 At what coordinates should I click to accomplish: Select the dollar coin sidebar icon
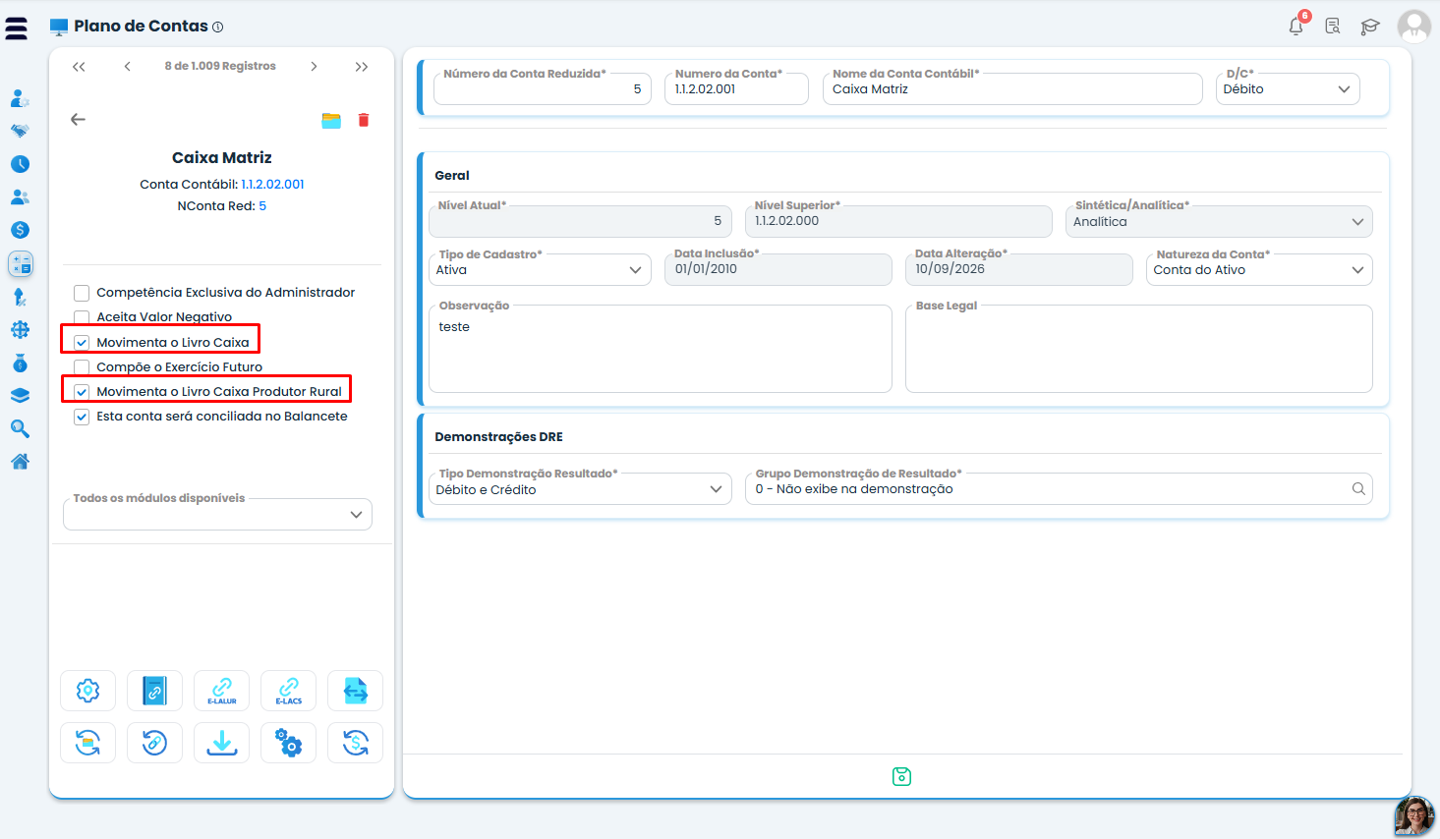click(20, 230)
